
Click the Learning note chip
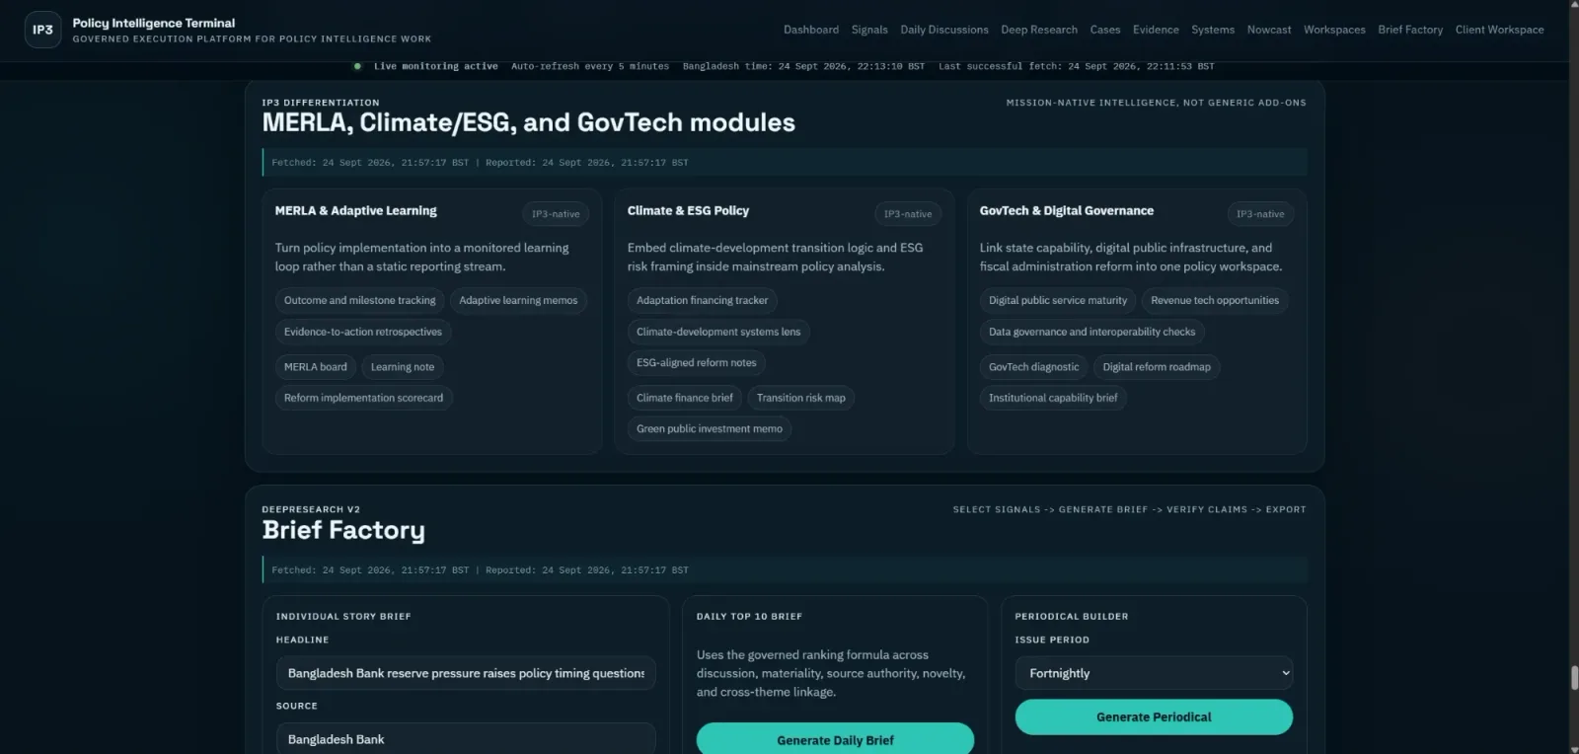(403, 366)
